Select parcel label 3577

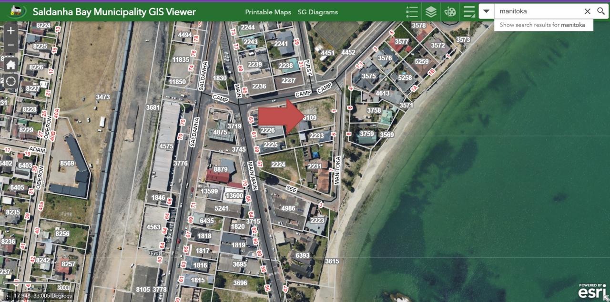click(401, 41)
